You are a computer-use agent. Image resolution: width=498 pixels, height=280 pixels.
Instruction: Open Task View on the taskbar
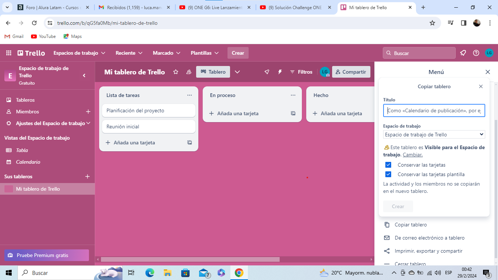(131, 273)
